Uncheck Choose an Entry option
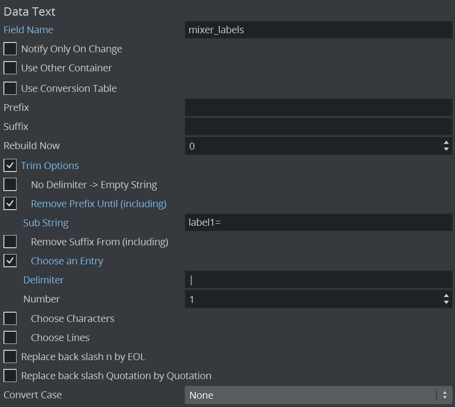This screenshot has height=407, width=455. coord(10,261)
